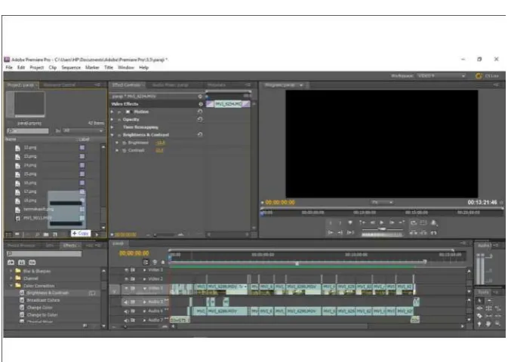The width and height of the screenshot is (511, 362).
Task: Select the Track Select tool
Action: tap(490, 300)
